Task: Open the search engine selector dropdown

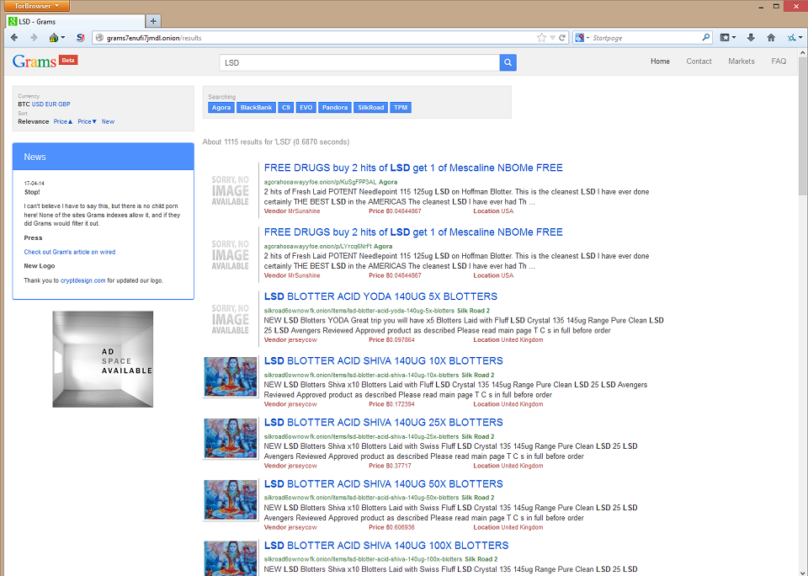Action: coord(582,38)
